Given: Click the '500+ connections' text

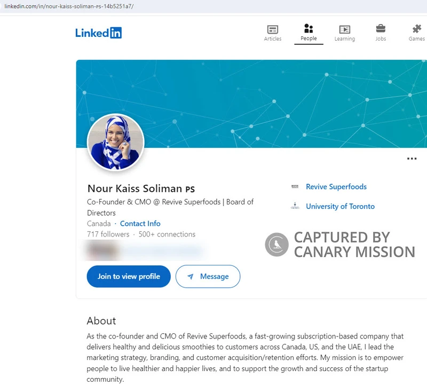Looking at the screenshot, I should pos(167,234).
